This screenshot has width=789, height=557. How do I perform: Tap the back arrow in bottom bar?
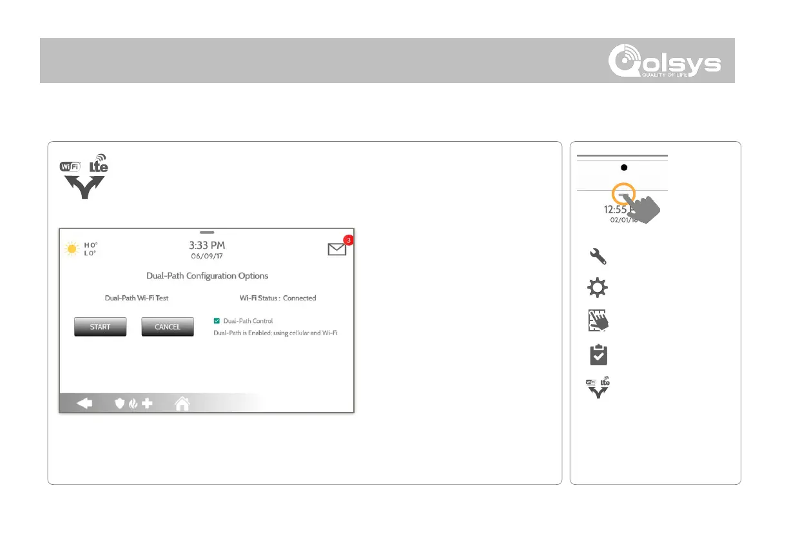84,404
